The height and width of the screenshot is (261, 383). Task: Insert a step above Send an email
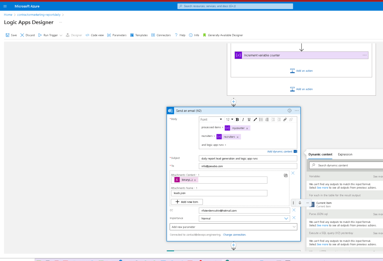234,101
